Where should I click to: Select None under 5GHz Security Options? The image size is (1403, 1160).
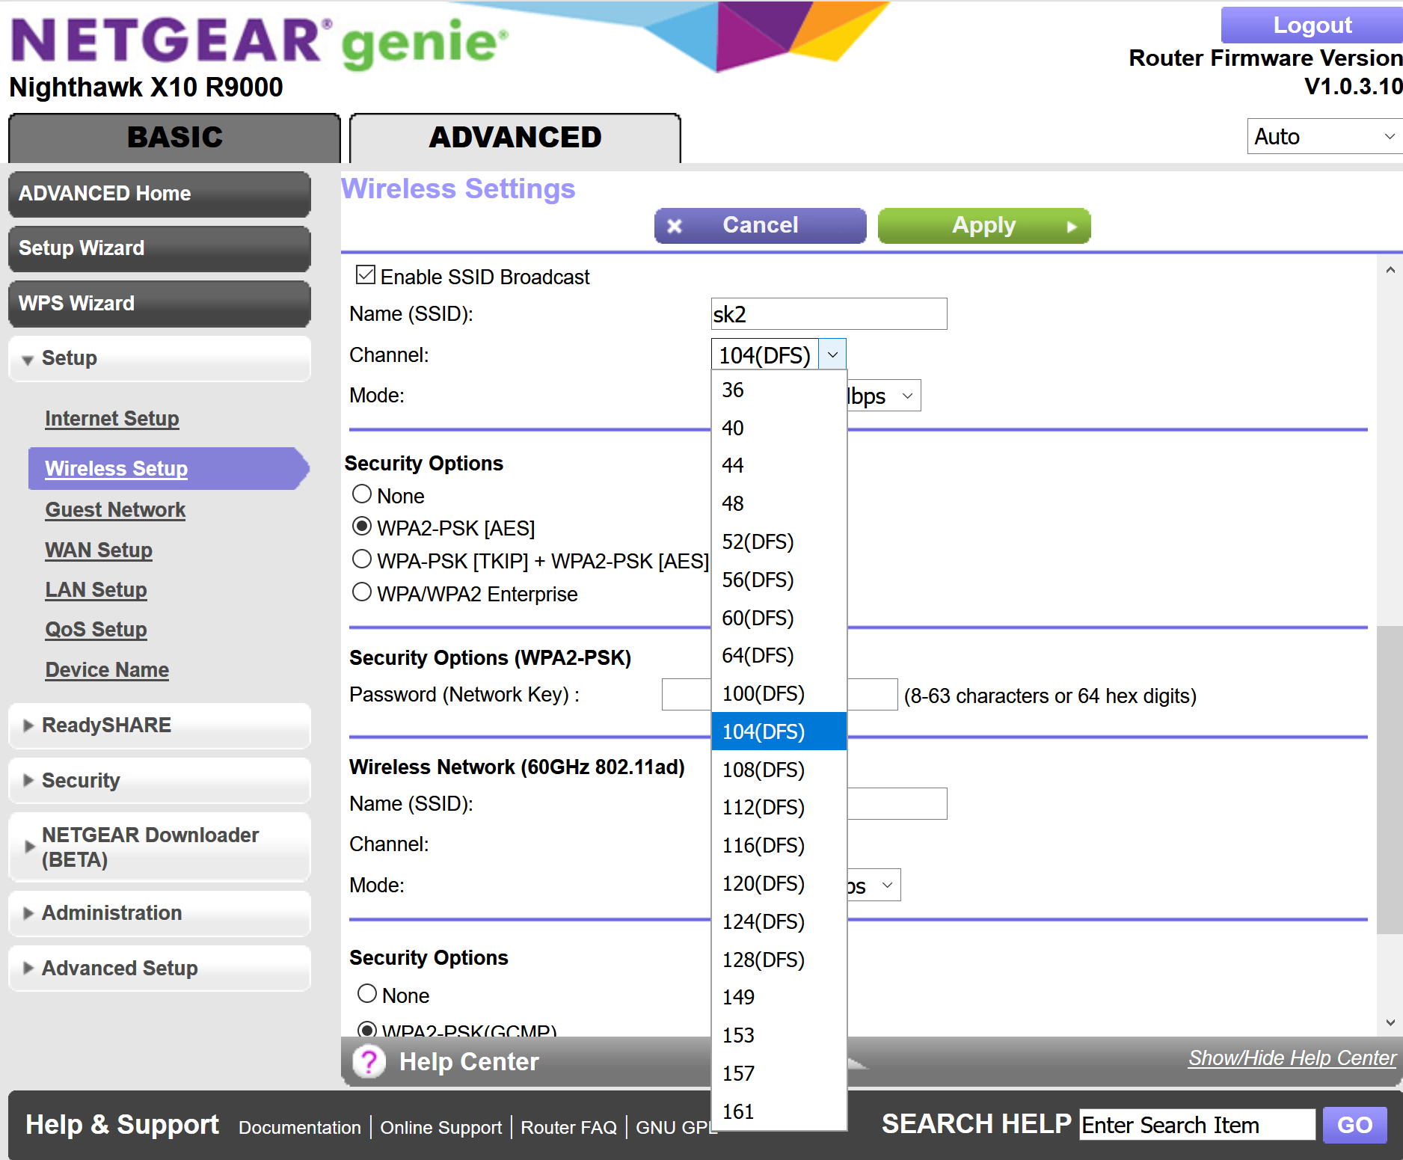pyautogui.click(x=362, y=494)
